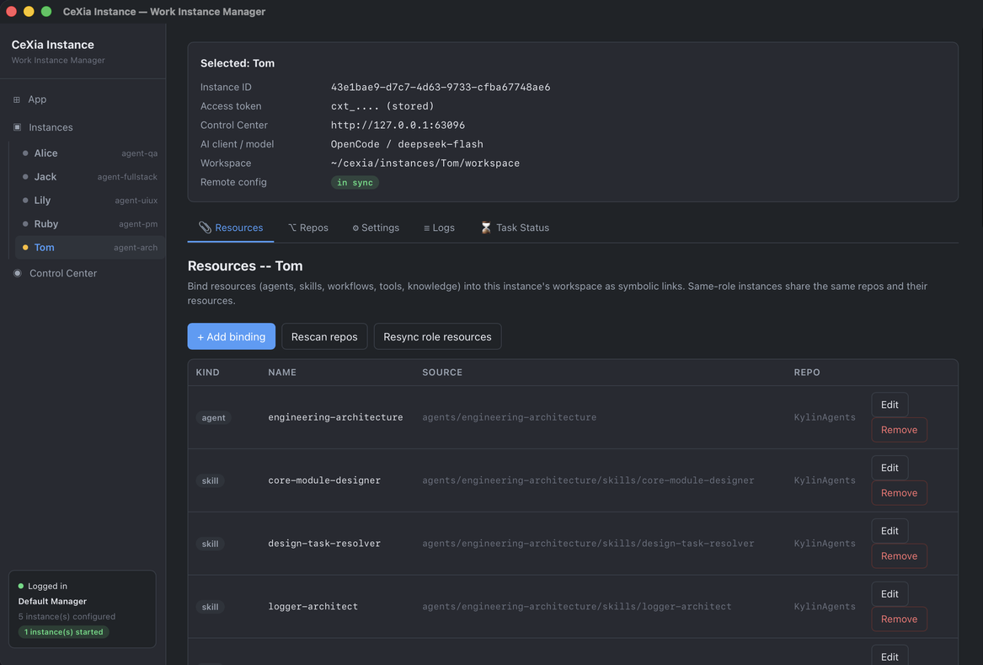Select the Tom instance
The image size is (983, 665).
(x=89, y=248)
